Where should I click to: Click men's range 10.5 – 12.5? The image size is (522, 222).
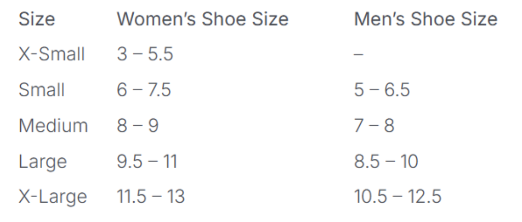point(398,197)
